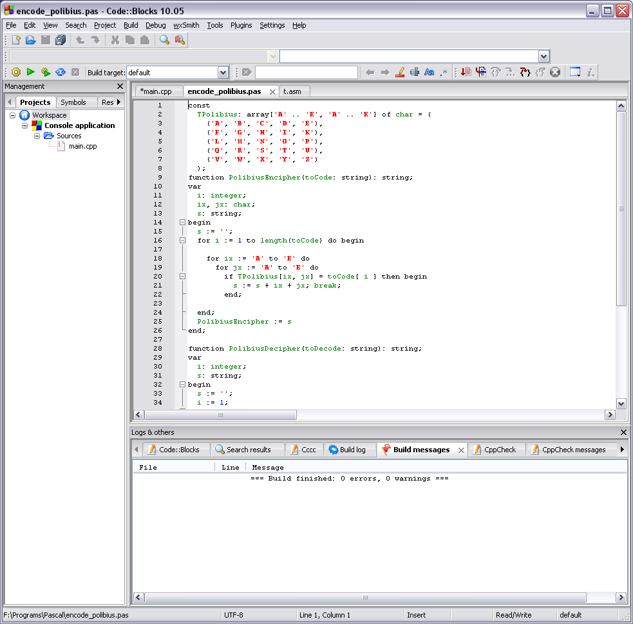Toggle the match case 'Aa' search option
Screen dimensions: 633x624
tap(429, 73)
